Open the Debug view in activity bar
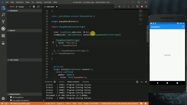 [x=3, y=29]
